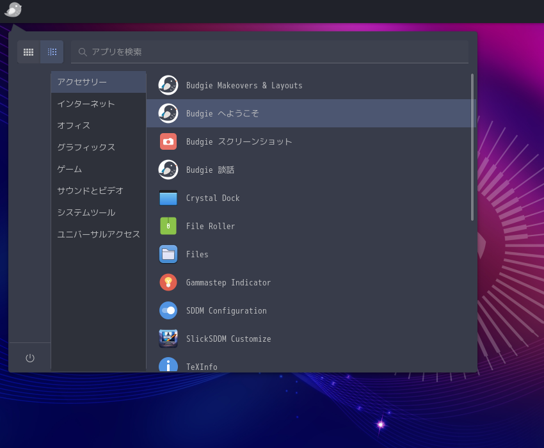The height and width of the screenshot is (448, 544).
Task: Switch to grid view layout
Action: point(28,52)
